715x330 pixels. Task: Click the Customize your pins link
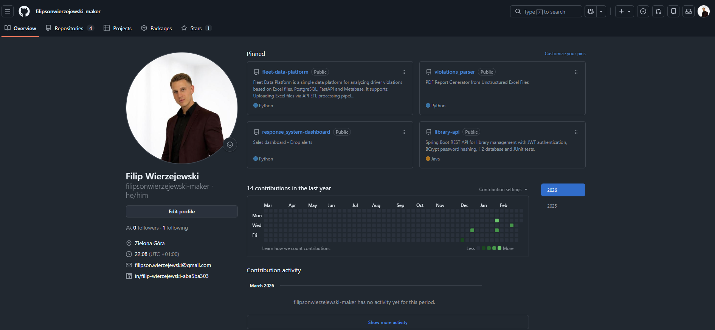565,54
